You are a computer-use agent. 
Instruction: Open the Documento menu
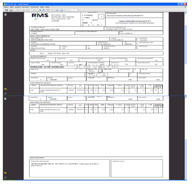(26, 7)
